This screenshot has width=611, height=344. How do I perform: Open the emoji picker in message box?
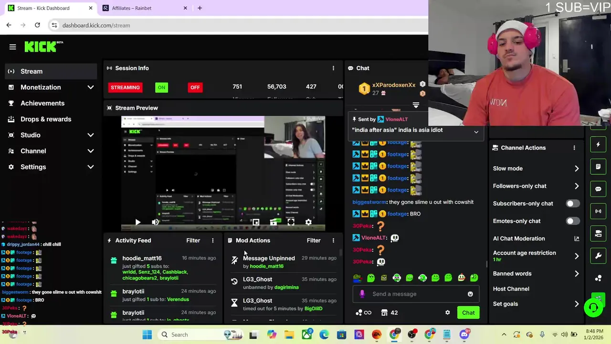tap(470, 294)
